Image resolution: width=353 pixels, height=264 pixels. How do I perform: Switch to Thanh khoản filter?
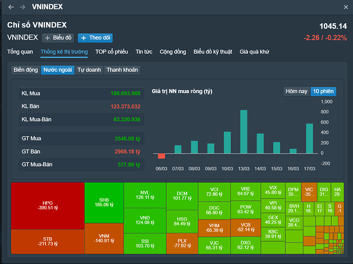(x=122, y=70)
